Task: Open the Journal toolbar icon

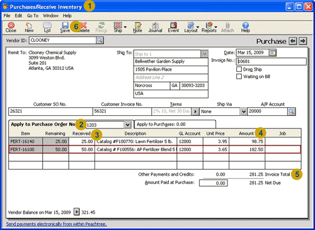Action: tap(155, 27)
